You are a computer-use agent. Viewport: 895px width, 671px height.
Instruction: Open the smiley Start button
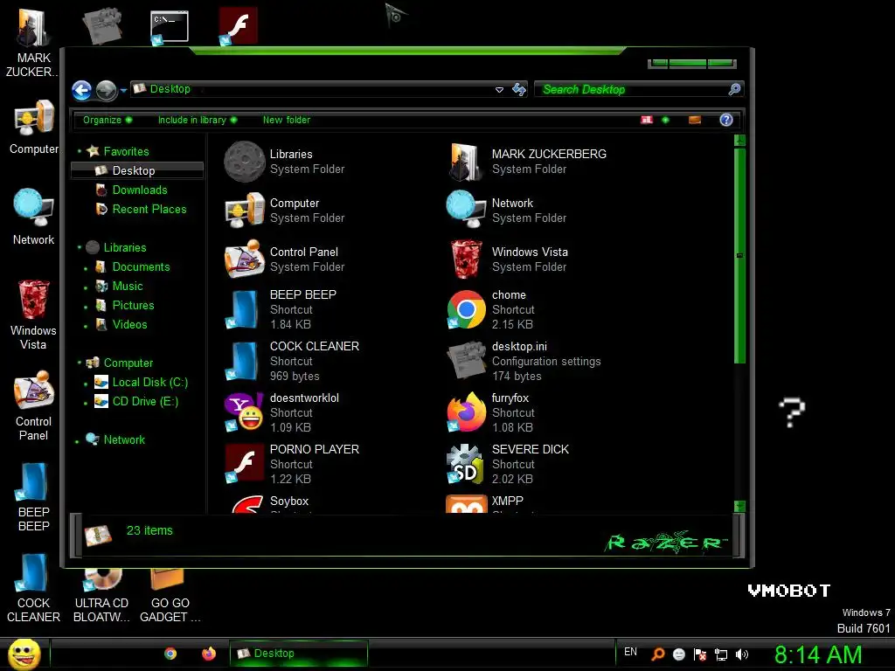point(24,654)
